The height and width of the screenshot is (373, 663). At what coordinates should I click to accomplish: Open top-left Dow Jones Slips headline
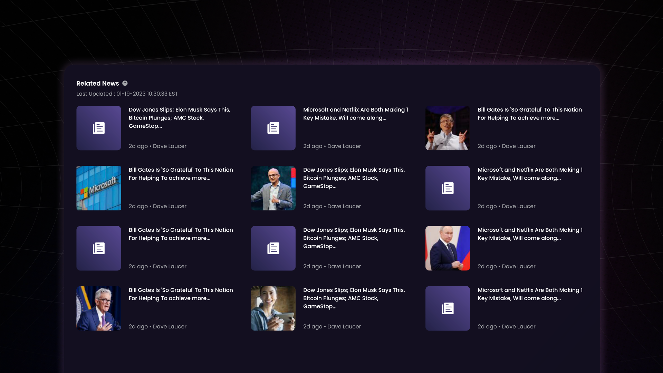179,118
